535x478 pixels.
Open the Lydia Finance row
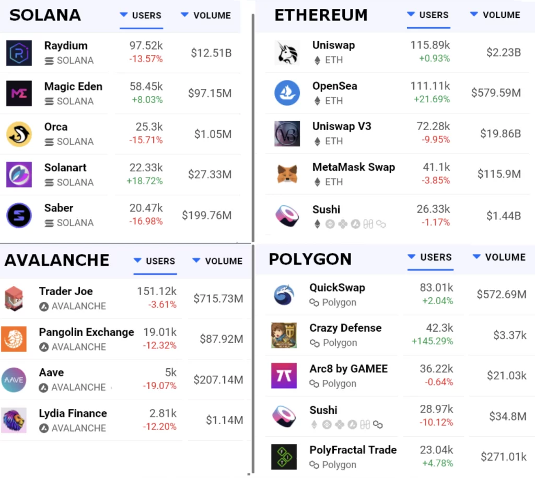tap(73, 413)
